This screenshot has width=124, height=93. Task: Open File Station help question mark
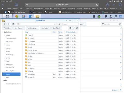point(66,20)
